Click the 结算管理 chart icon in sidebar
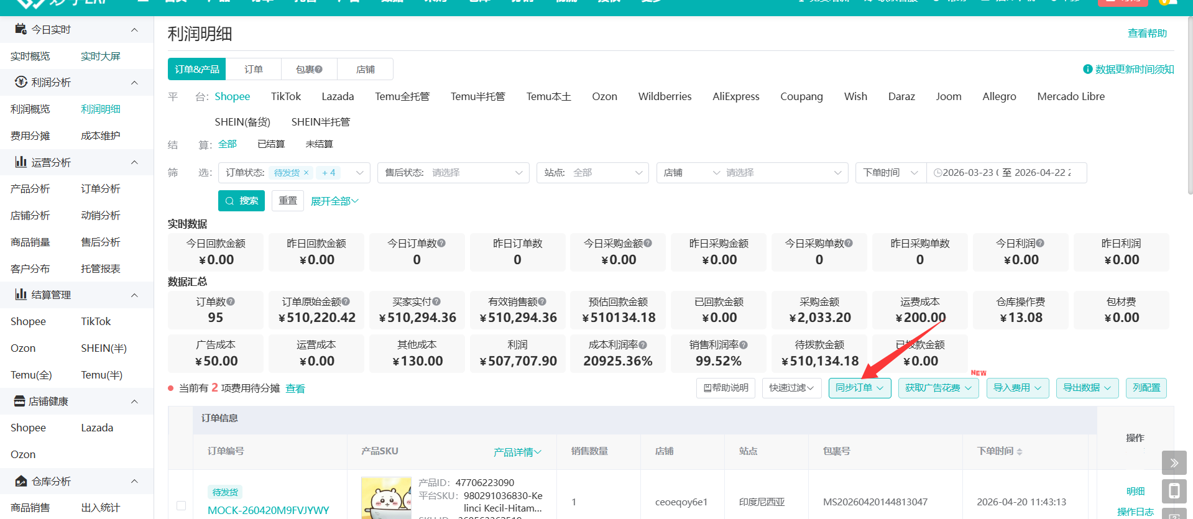 tap(21, 295)
